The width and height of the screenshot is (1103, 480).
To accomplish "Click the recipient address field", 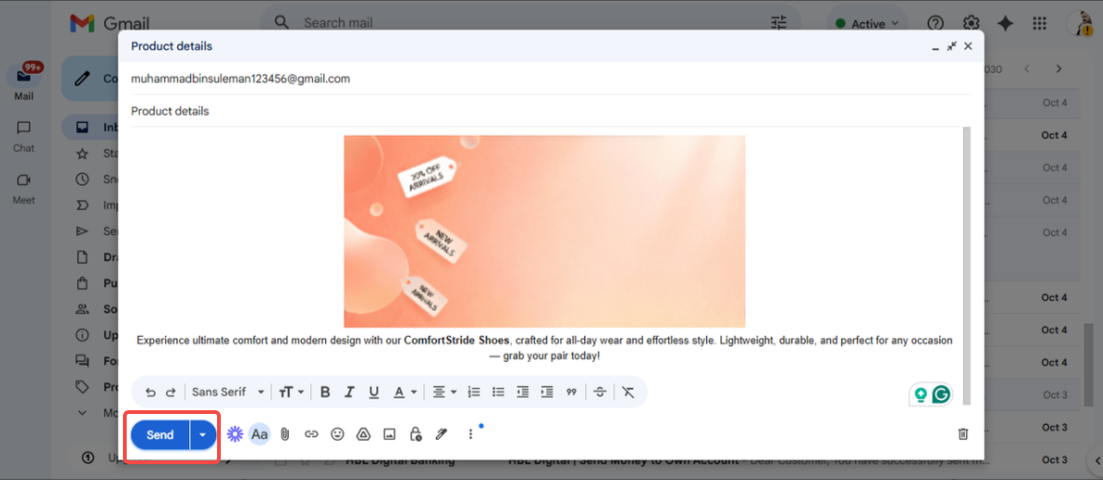I will click(x=551, y=79).
